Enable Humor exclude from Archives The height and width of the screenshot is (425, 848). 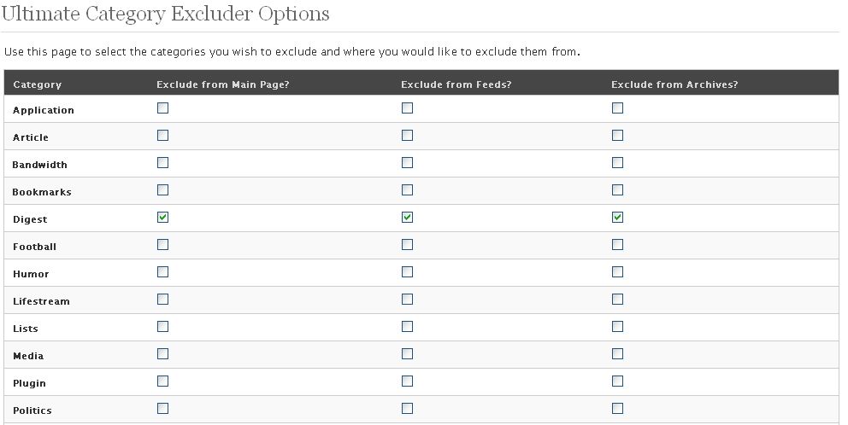click(617, 272)
